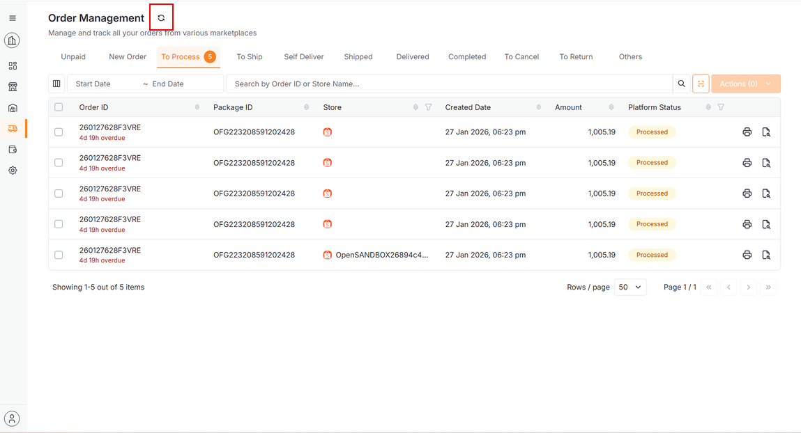Click the column layout icon beside Start Date
The height and width of the screenshot is (433, 801).
point(57,84)
